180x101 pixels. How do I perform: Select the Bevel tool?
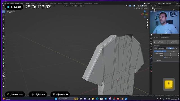click(x=4, y=50)
